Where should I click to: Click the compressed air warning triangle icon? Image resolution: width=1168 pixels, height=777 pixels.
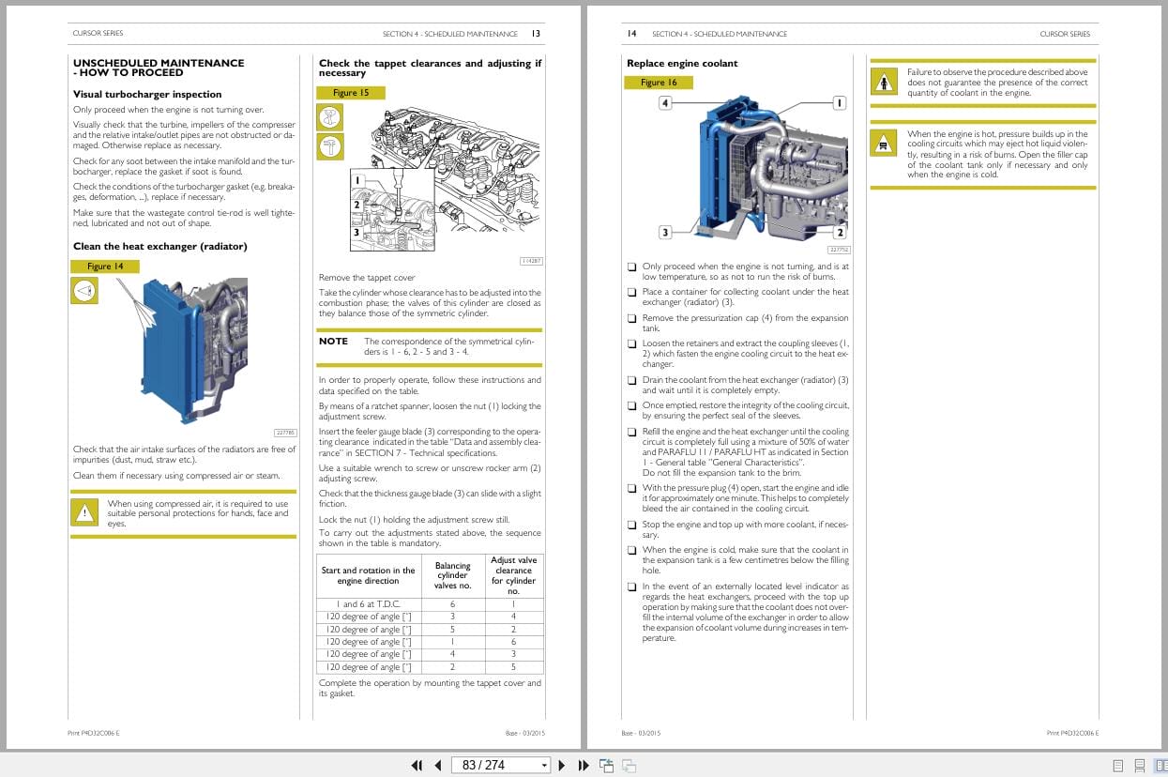pyautogui.click(x=84, y=511)
